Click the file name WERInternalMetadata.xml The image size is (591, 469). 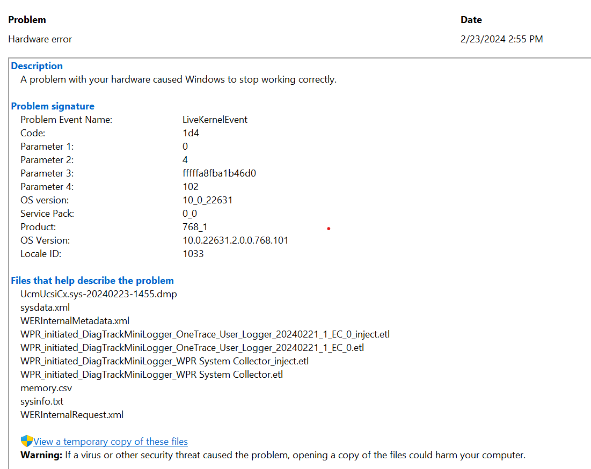[x=75, y=321]
